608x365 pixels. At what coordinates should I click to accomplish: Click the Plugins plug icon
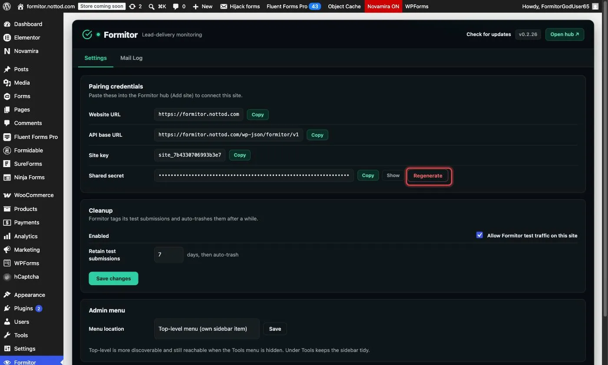(x=7, y=308)
